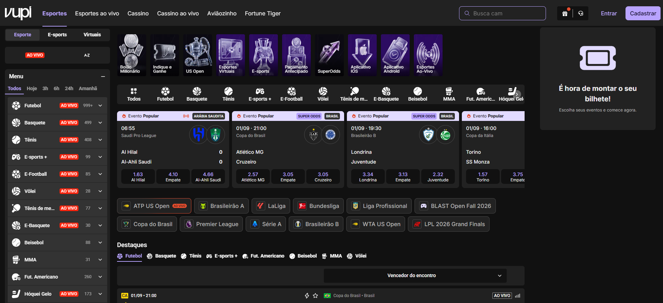Viewport: 663px width, 303px height.
Task: Select the Fut. Americano helmet icon in sports bar
Action: (x=481, y=91)
